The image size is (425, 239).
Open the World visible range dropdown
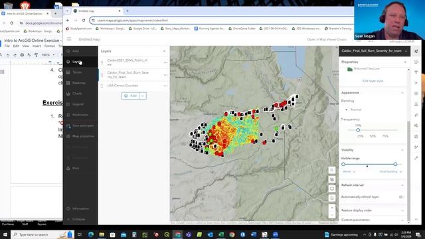pyautogui.click(x=349, y=171)
